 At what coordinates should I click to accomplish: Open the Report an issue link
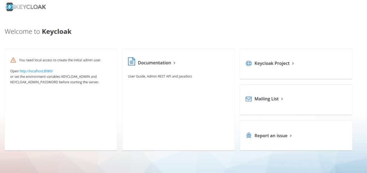(x=271, y=135)
